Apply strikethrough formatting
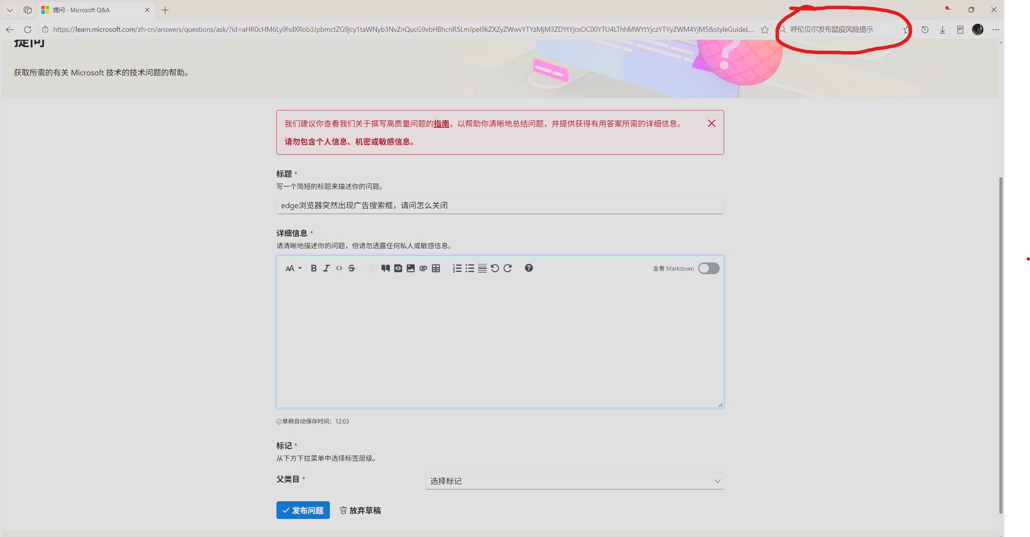This screenshot has width=1030, height=537. point(351,268)
